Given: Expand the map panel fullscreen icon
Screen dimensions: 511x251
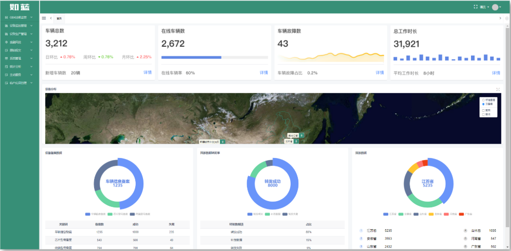Looking at the screenshot, I should 498,89.
